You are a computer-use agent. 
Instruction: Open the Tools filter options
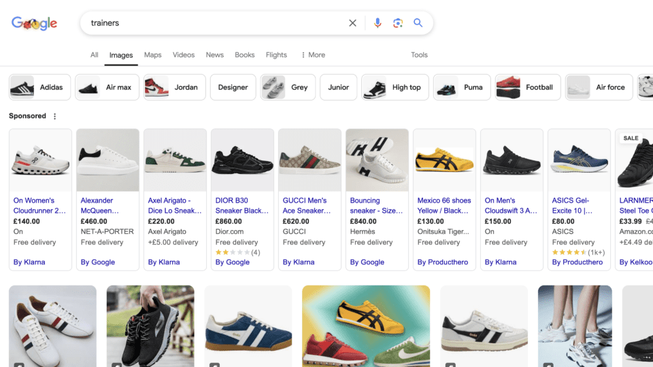[x=419, y=55]
